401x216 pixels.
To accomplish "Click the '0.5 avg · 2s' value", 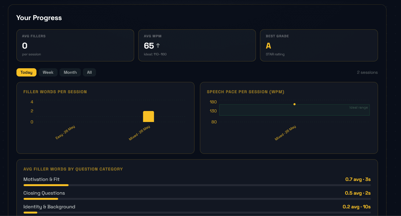I will point(358,193).
